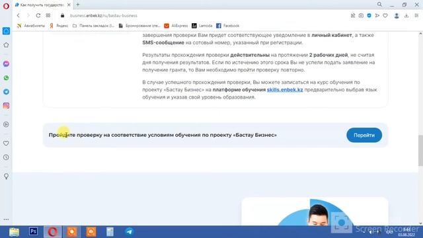Open the Lamoda bookmark
The image size is (423, 238).
[202, 26]
